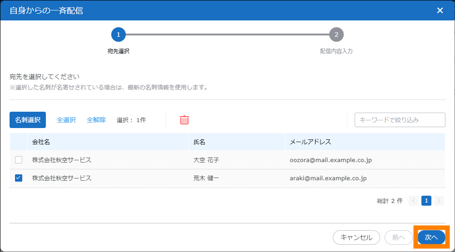Proceed with the 次へ button

point(431,237)
